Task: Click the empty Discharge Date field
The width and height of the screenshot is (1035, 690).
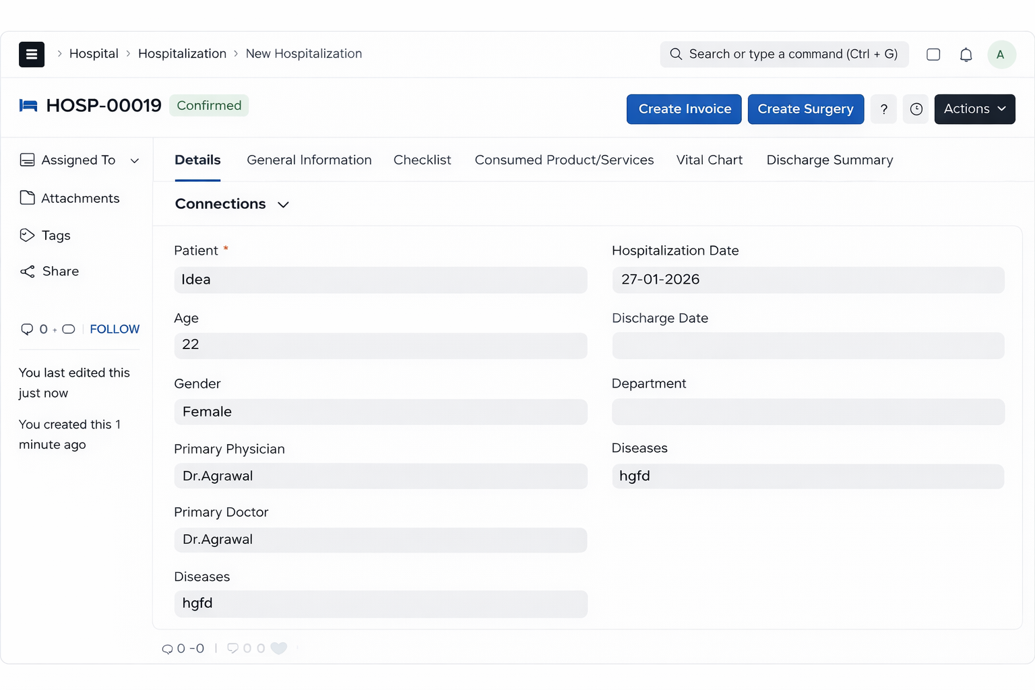Action: 808,345
